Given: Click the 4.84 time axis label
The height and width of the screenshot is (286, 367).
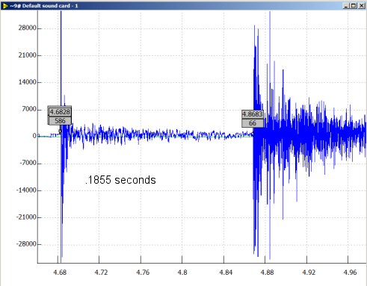Looking at the screenshot, I should (226, 273).
